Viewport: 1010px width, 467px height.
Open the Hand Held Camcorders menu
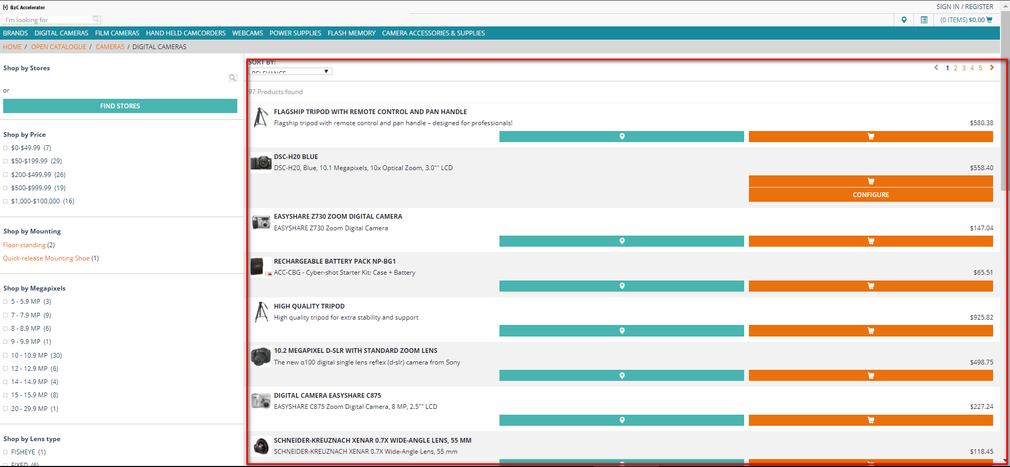[x=186, y=33]
